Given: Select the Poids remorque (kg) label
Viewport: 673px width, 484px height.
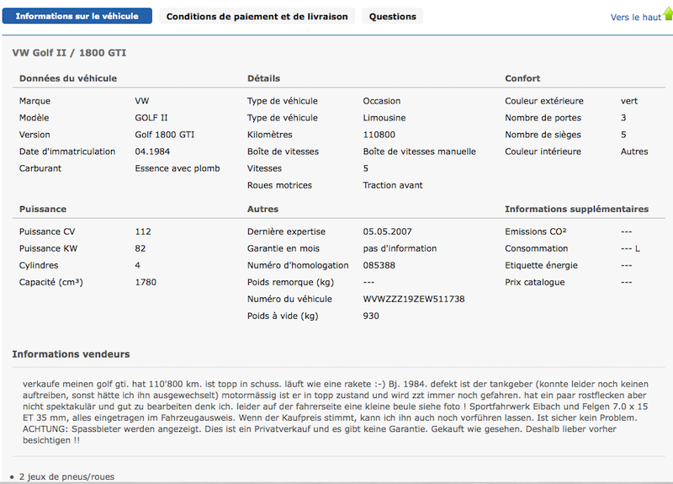Looking at the screenshot, I should pos(290,282).
